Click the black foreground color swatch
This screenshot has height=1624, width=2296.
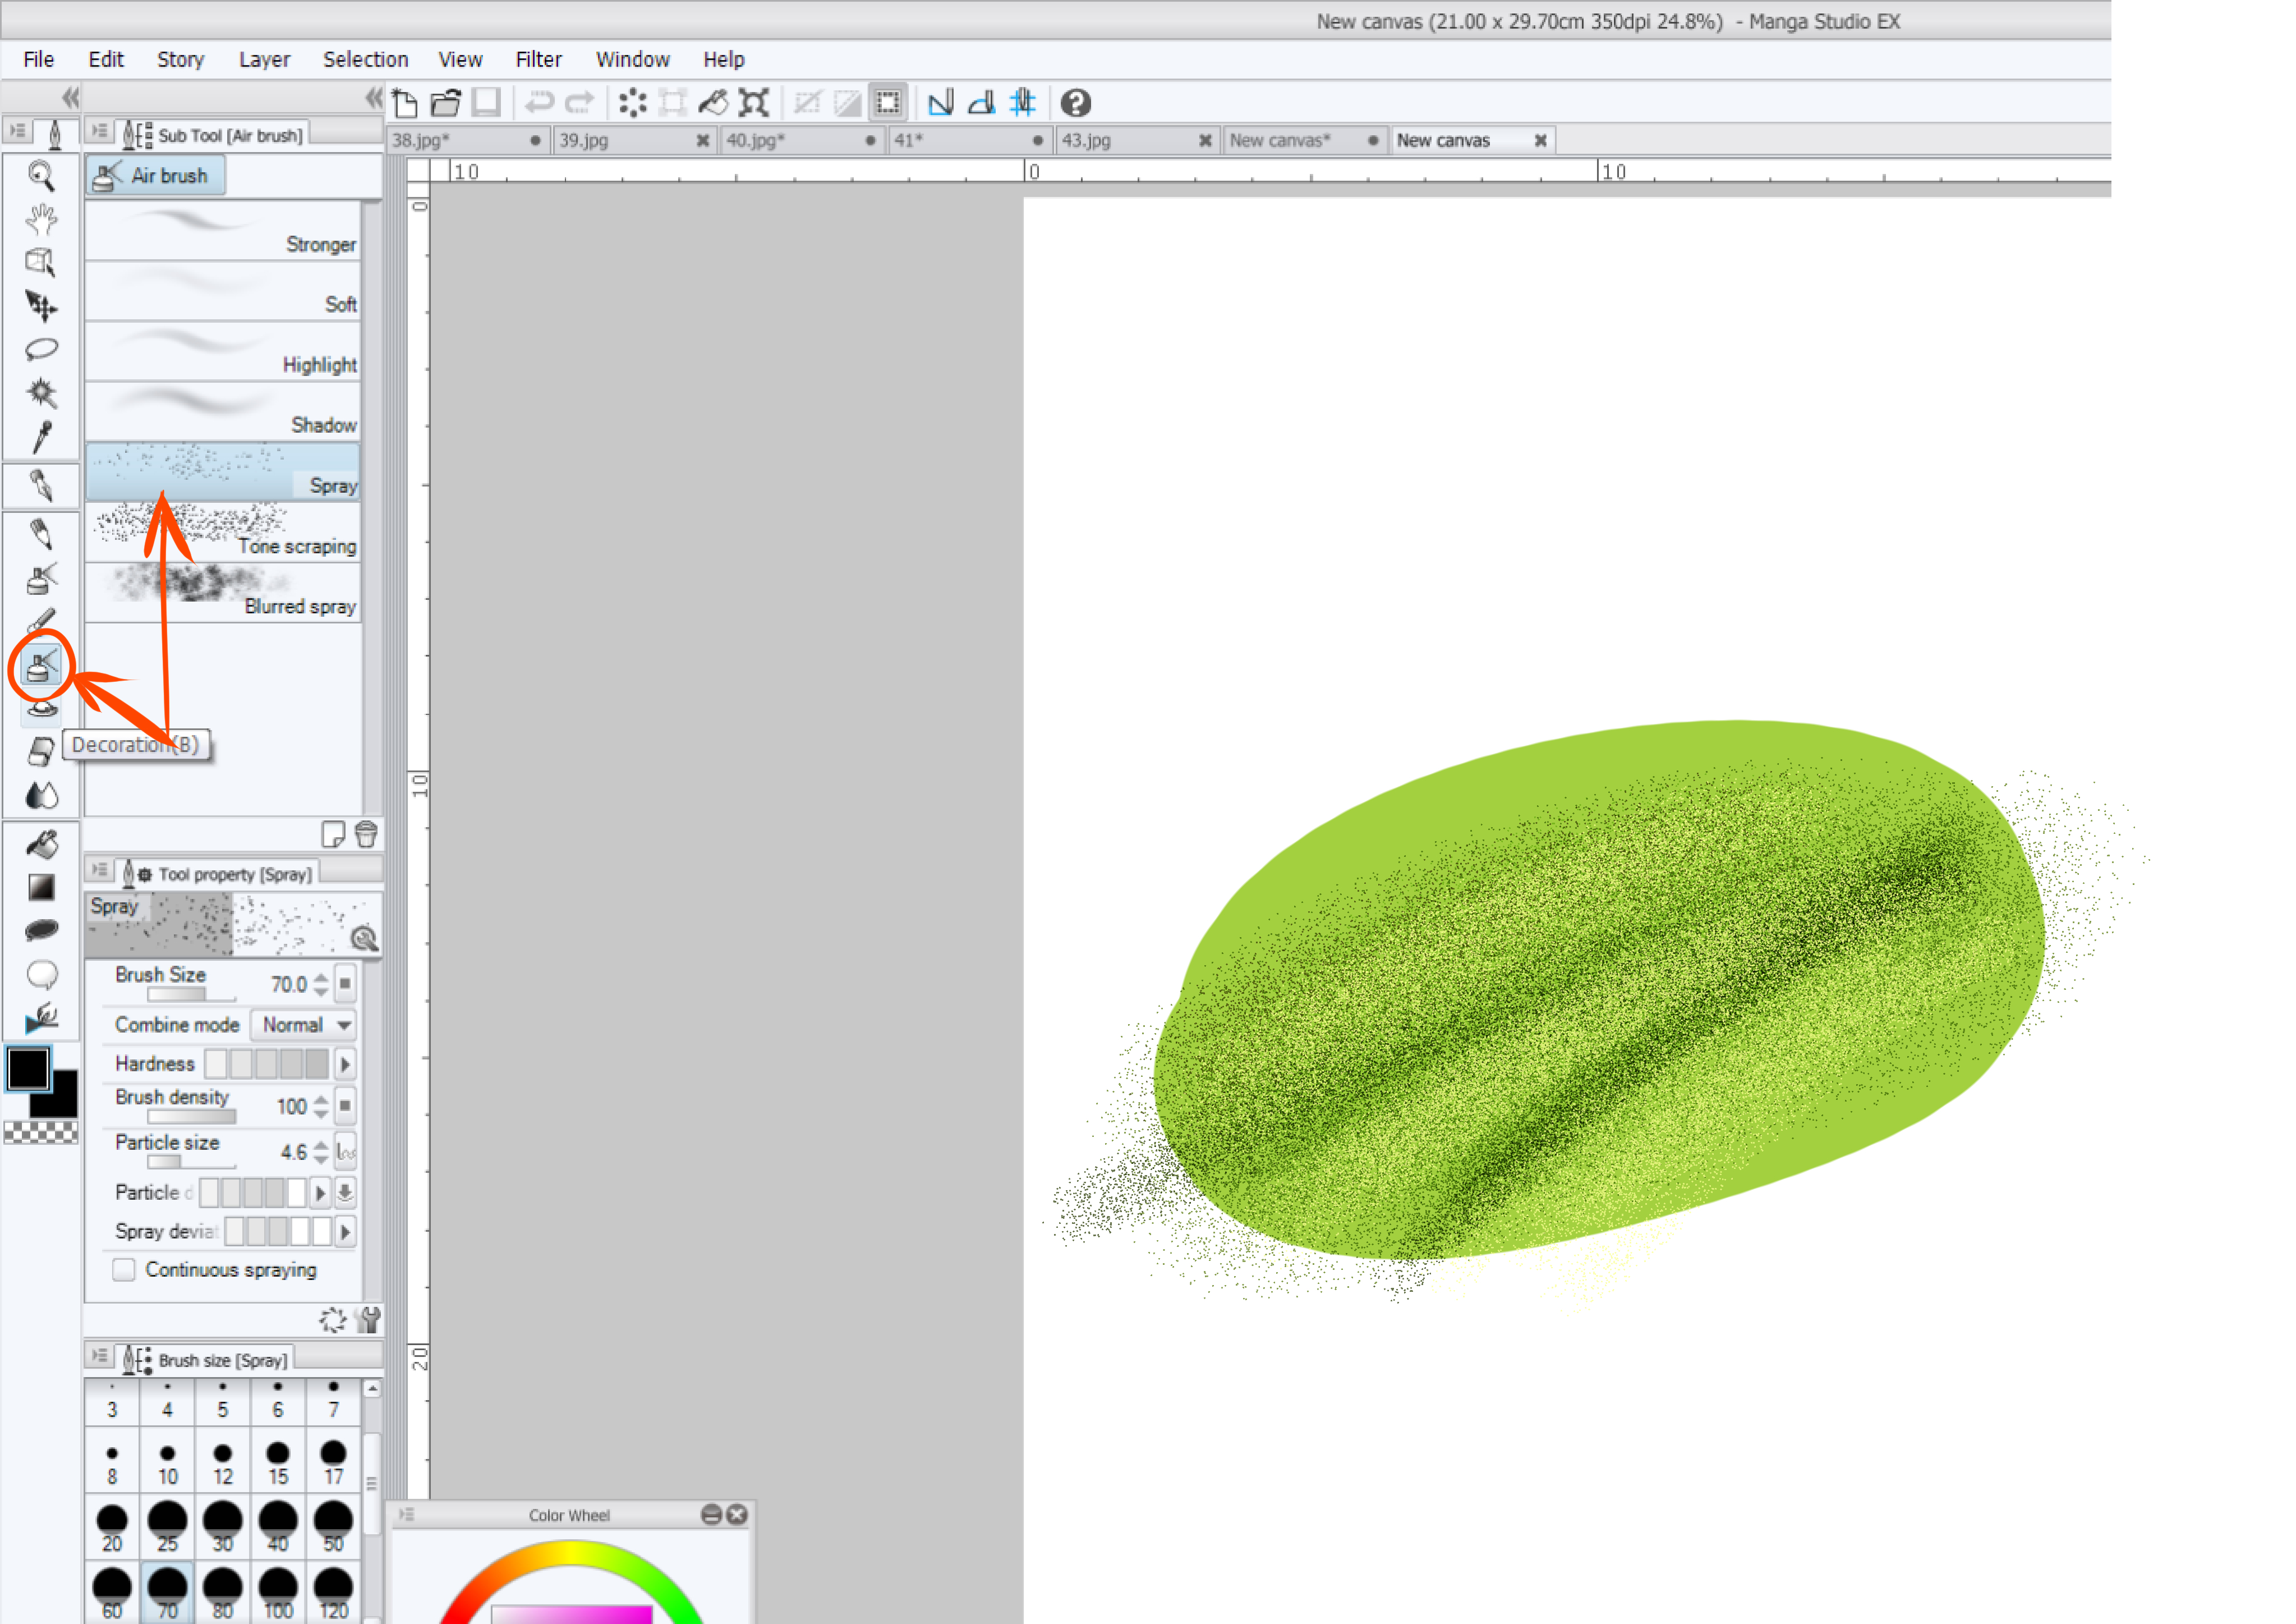coord(28,1068)
